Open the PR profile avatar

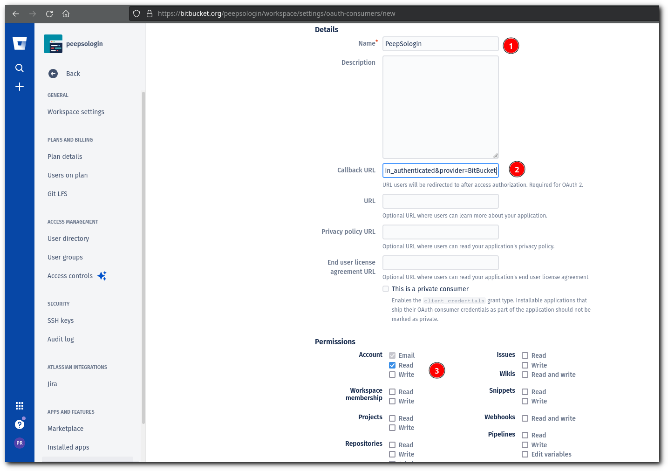pyautogui.click(x=20, y=443)
